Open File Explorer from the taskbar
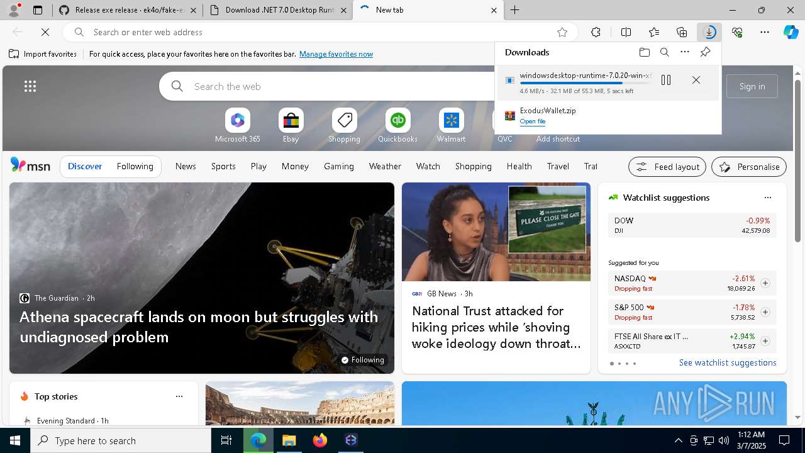805x453 pixels. click(289, 440)
